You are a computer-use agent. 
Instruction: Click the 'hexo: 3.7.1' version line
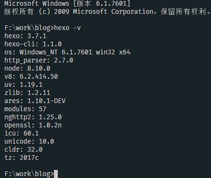(25, 36)
